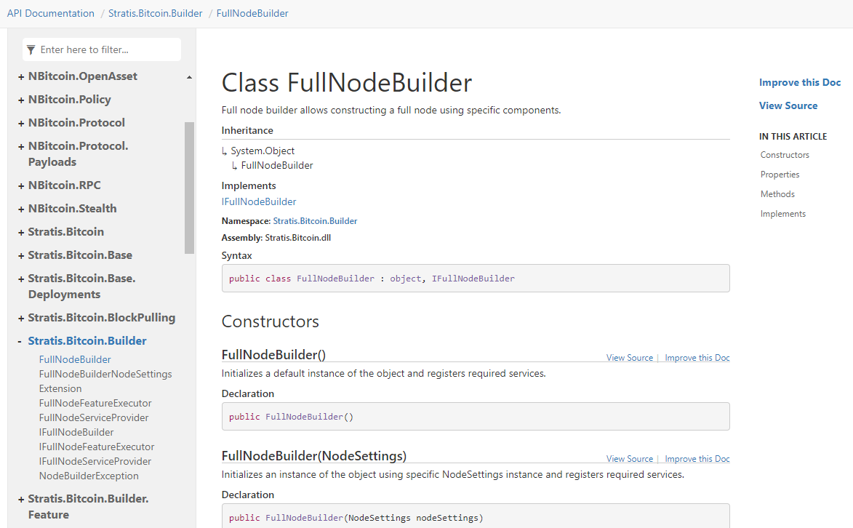Screen dimensions: 853x528
Task: Expand the NBitcoin.Policy namespace
Action: click(20, 100)
